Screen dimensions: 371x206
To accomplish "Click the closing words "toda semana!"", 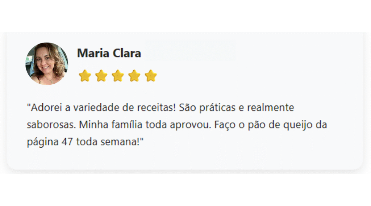I will 110,142.
